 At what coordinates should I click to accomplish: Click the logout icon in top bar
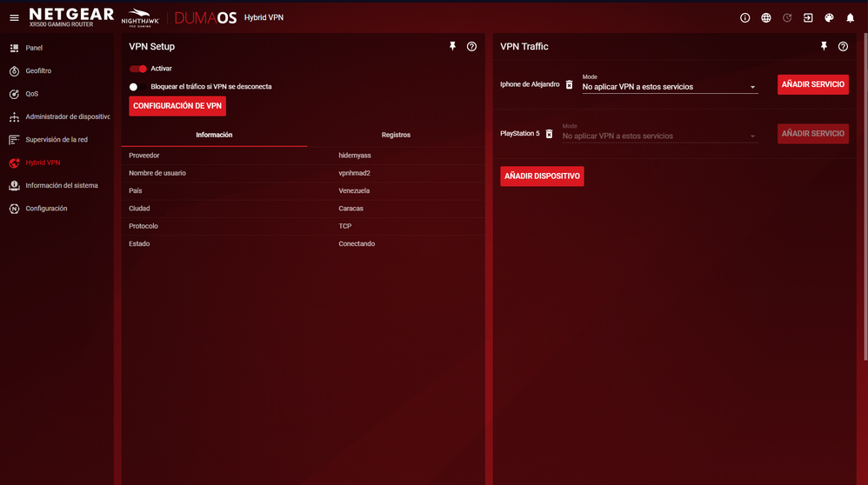[808, 17]
